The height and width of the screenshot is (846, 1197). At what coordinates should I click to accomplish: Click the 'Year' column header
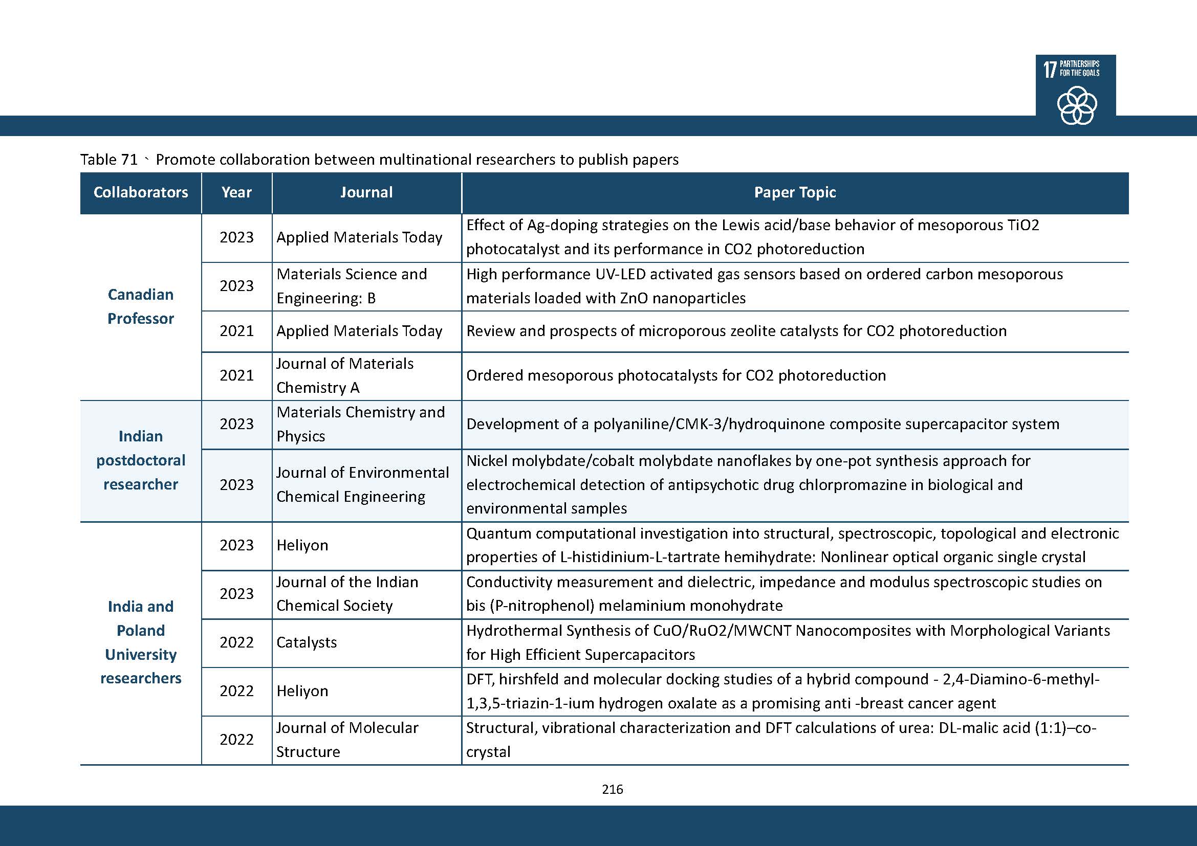click(237, 192)
